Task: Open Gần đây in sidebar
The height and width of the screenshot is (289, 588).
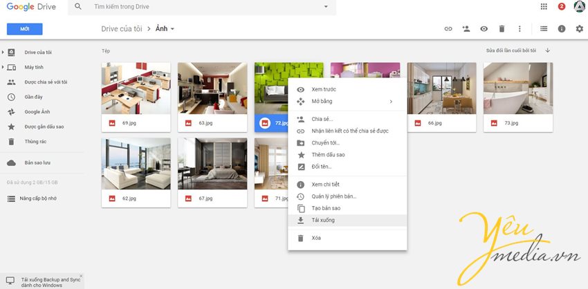Action: (33, 97)
